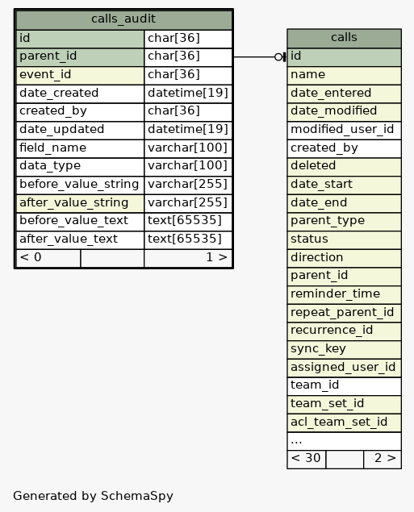This screenshot has height=512, width=414.
Task: Expand the '...' more columns row in calls
Action: (344, 441)
